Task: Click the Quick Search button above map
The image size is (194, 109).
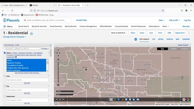Action: coord(183,45)
